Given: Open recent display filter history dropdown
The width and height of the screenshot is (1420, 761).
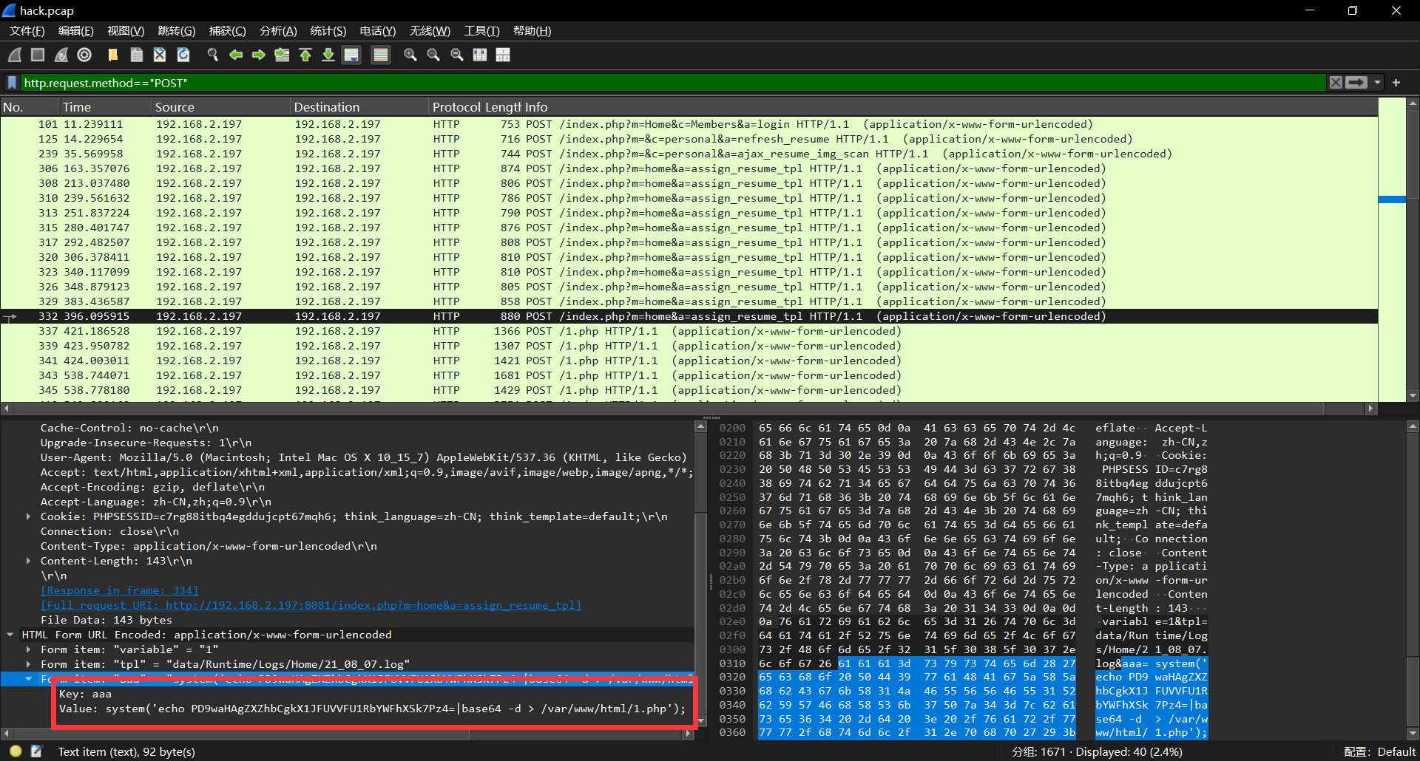Looking at the screenshot, I should pyautogui.click(x=1378, y=83).
